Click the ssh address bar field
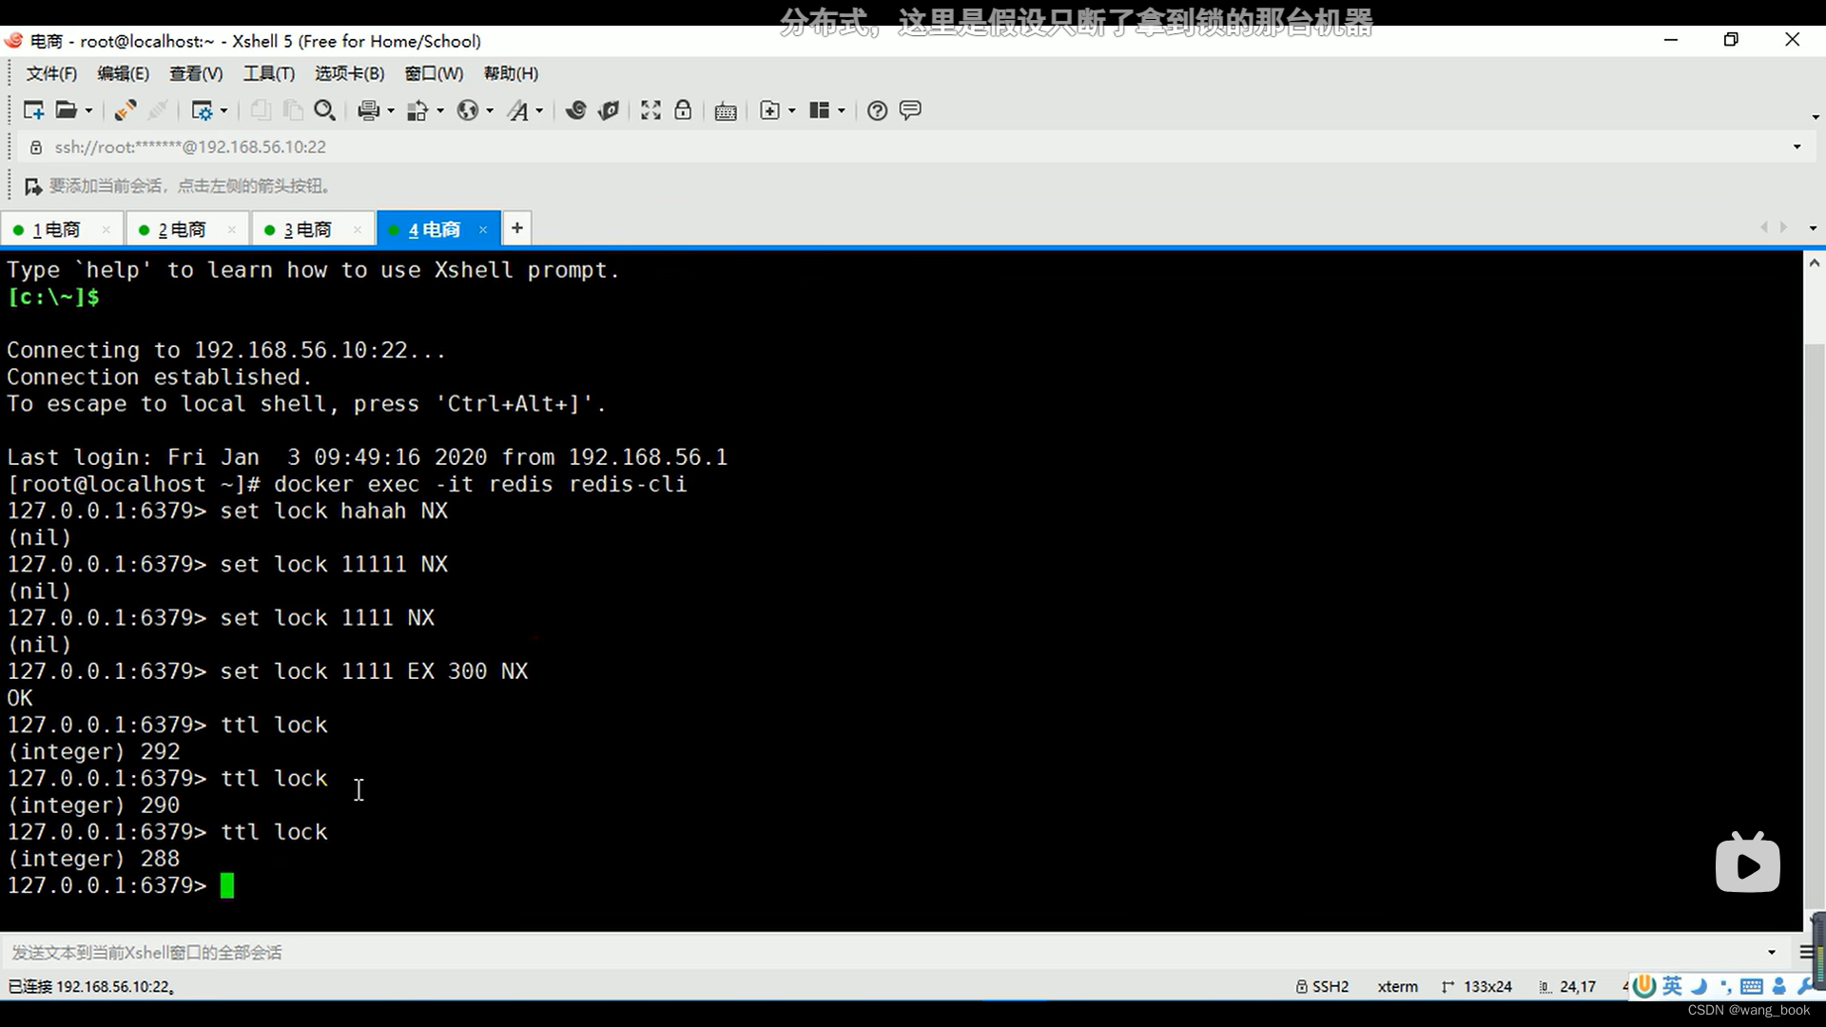Screen dimensions: 1826x1027 [913, 146]
